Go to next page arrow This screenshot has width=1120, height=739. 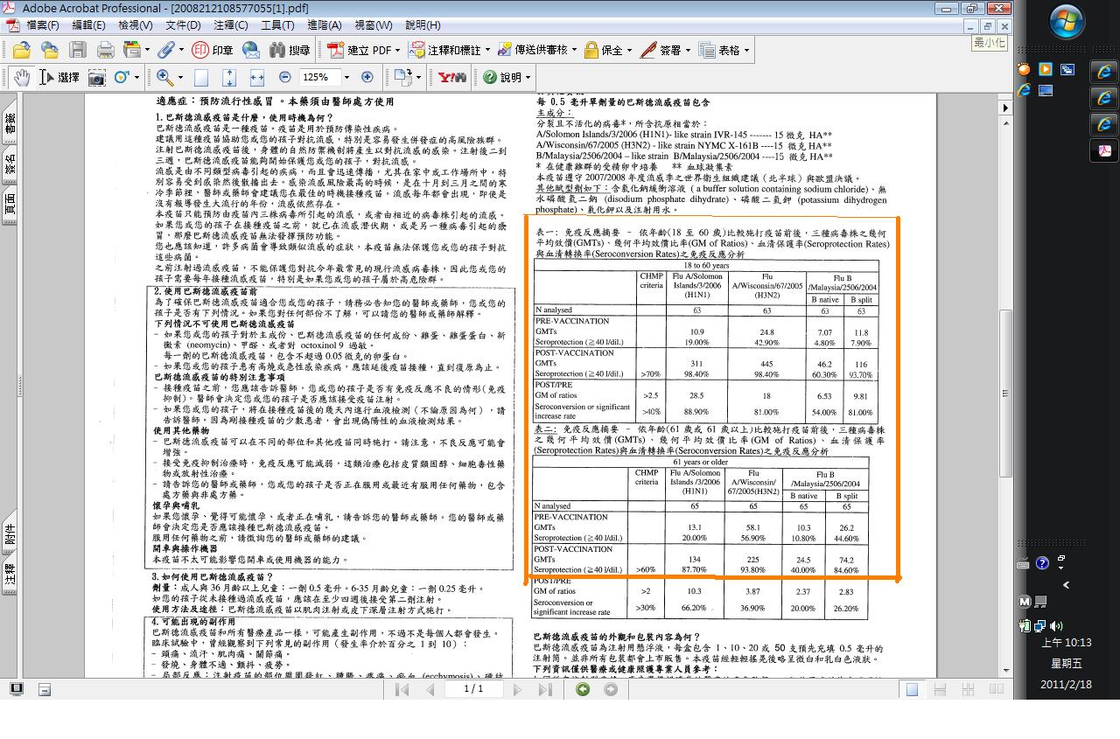point(517,689)
